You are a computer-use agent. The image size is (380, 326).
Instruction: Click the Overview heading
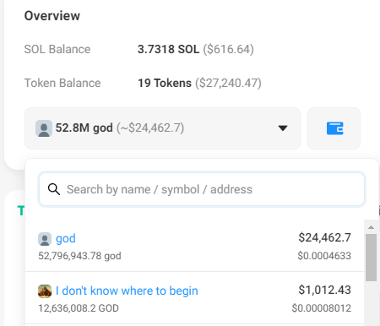click(x=52, y=16)
